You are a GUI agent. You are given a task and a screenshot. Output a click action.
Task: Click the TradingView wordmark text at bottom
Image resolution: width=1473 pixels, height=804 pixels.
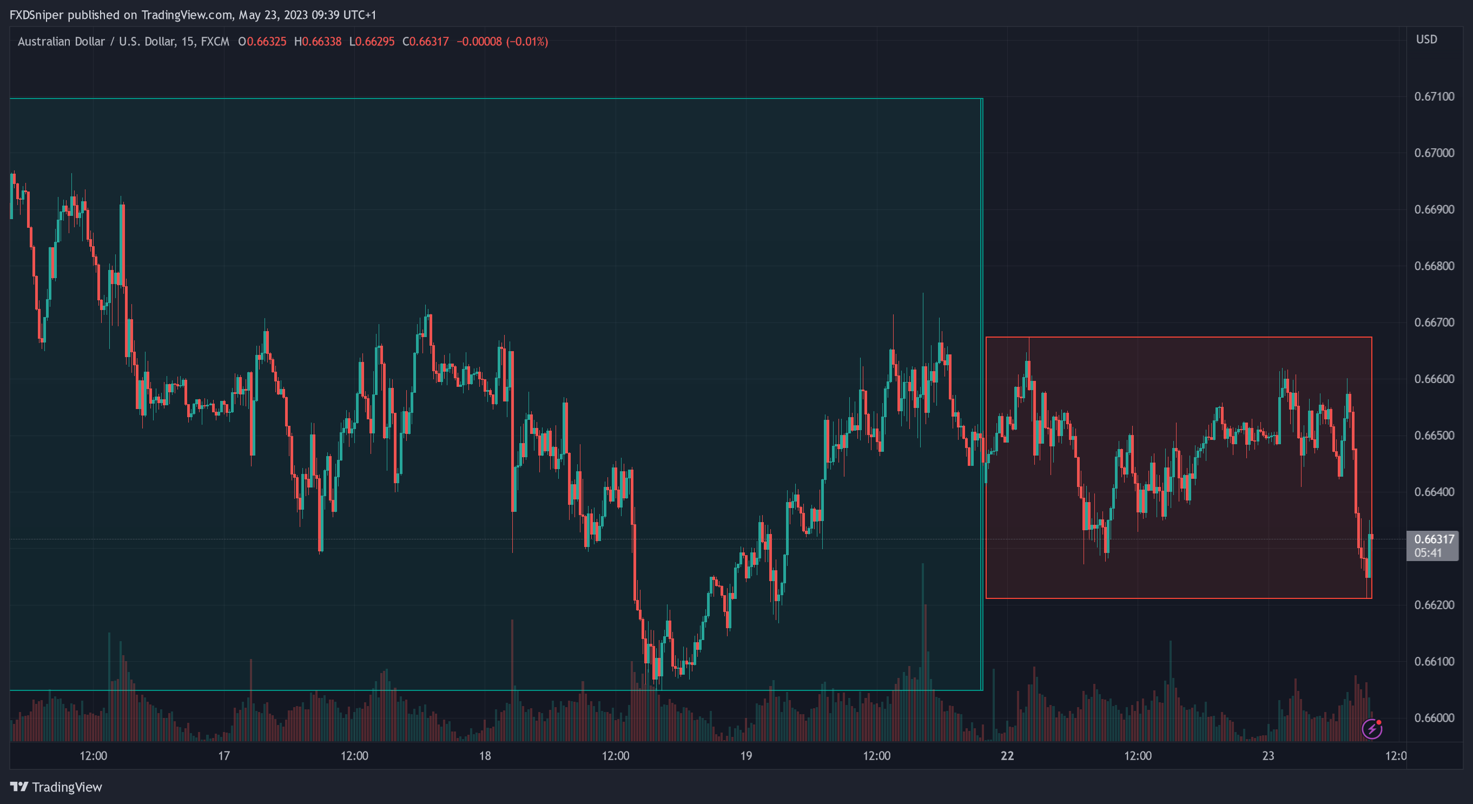(67, 787)
